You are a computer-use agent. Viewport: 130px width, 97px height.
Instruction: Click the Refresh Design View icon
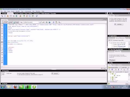point(54,22)
